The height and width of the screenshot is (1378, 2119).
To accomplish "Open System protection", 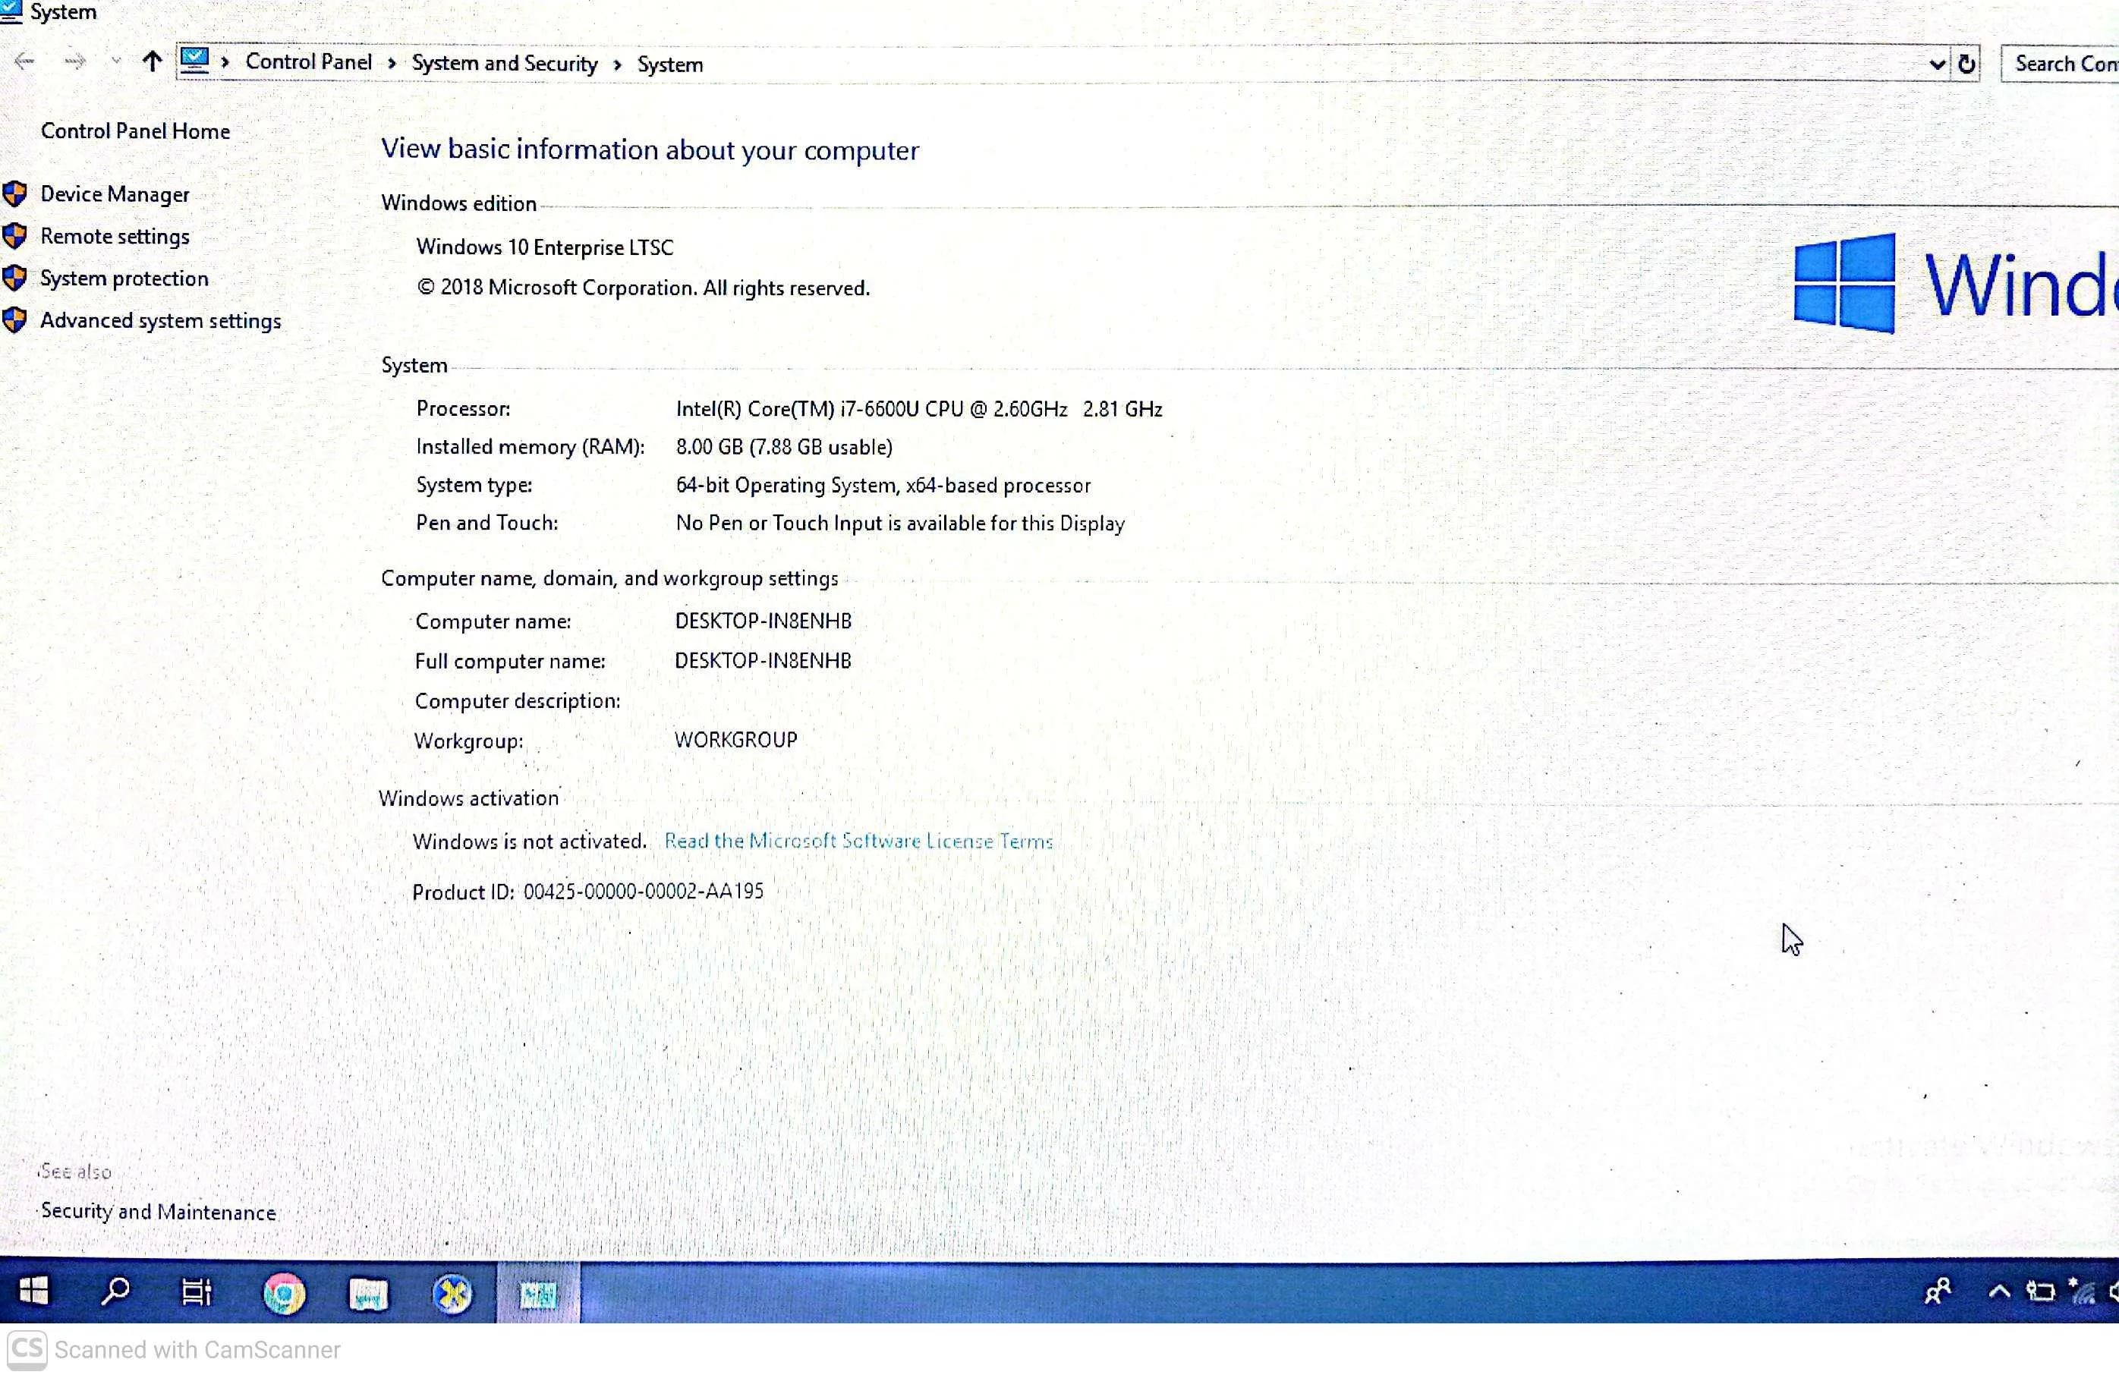I will (124, 278).
